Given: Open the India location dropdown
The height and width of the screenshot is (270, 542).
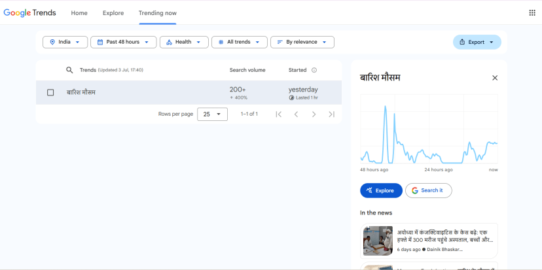Looking at the screenshot, I should (x=65, y=42).
